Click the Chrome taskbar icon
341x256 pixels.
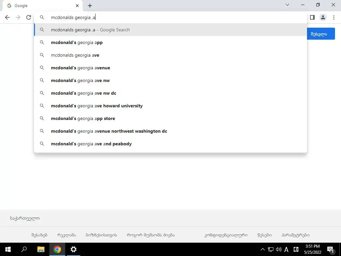click(57, 249)
